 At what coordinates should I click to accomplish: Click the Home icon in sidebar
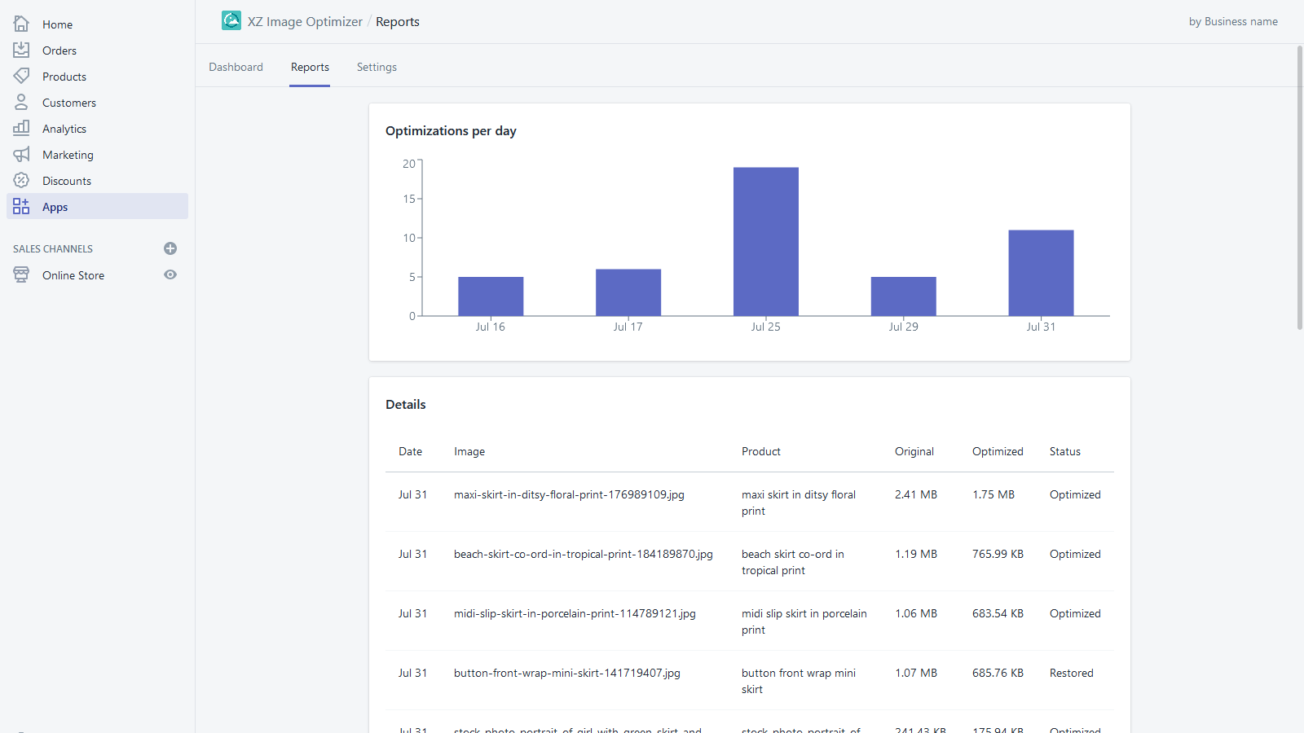pyautogui.click(x=21, y=24)
